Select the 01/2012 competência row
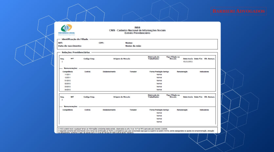The width and height of the screenshot is (274, 152). point(68,80)
